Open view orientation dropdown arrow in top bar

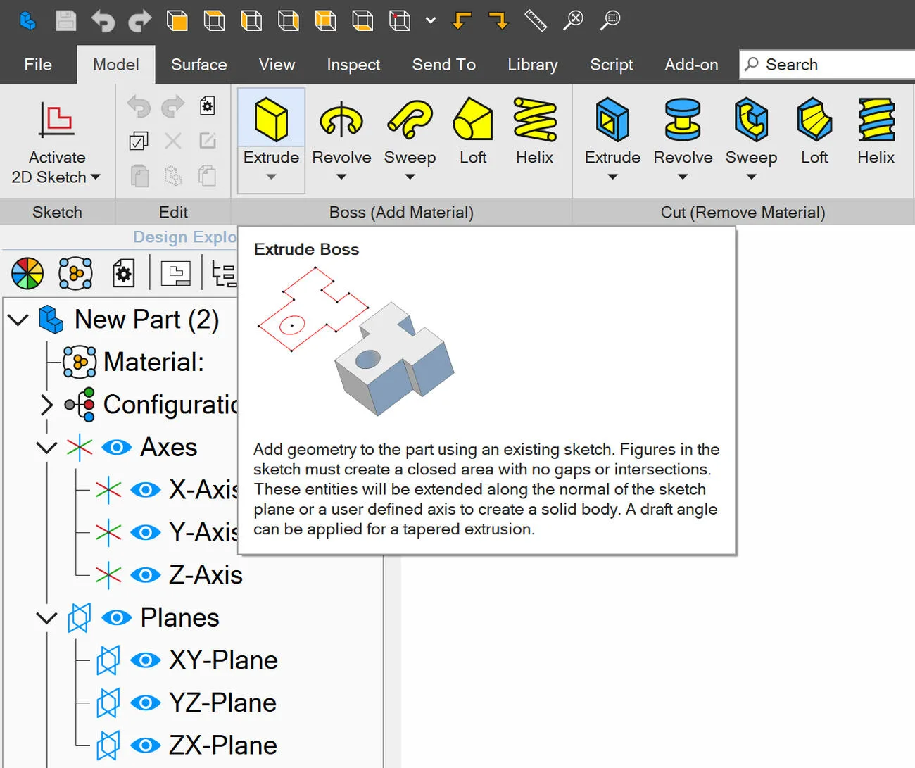431,20
